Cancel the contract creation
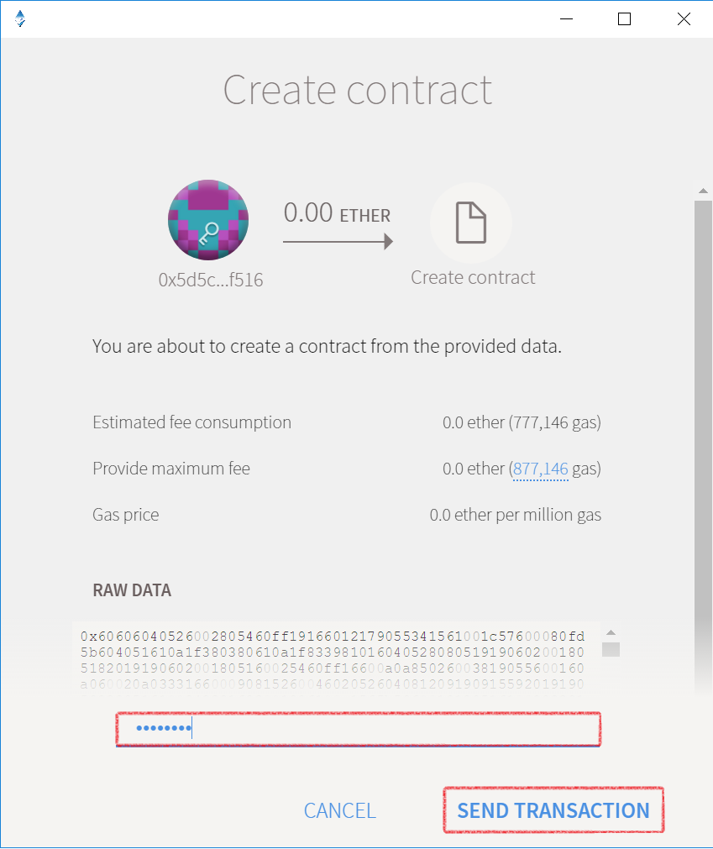This screenshot has width=713, height=849. click(x=339, y=810)
